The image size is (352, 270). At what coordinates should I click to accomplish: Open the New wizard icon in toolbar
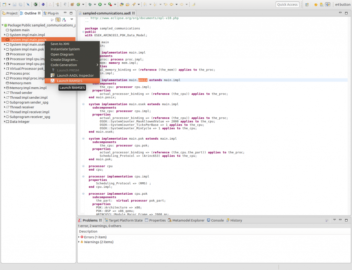4,4
